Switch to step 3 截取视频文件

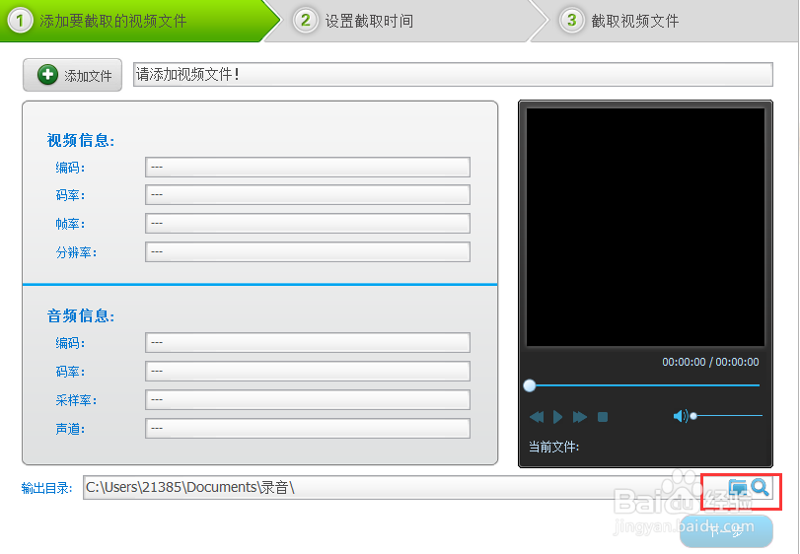[x=663, y=21]
